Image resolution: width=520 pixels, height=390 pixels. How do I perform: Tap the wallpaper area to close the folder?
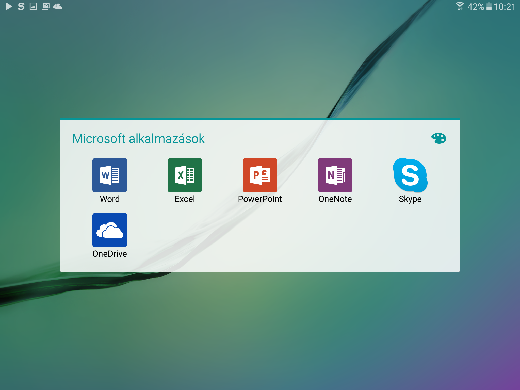pos(260,330)
